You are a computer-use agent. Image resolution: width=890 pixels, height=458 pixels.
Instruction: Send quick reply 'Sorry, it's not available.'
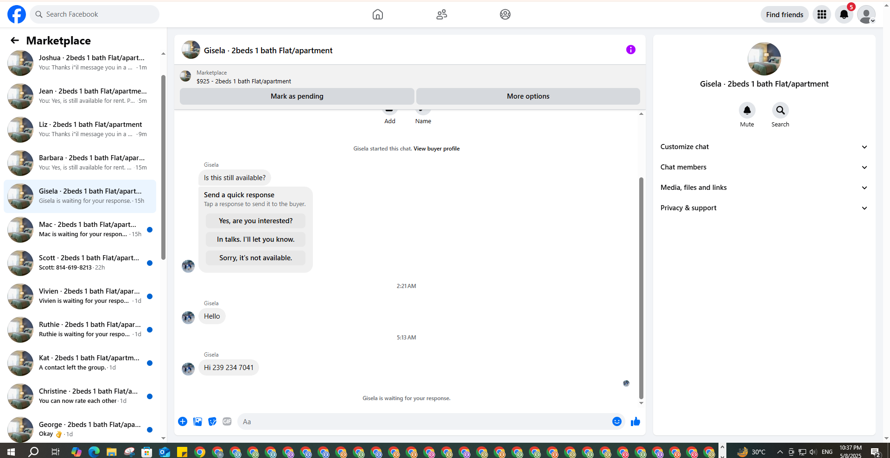[x=256, y=258]
